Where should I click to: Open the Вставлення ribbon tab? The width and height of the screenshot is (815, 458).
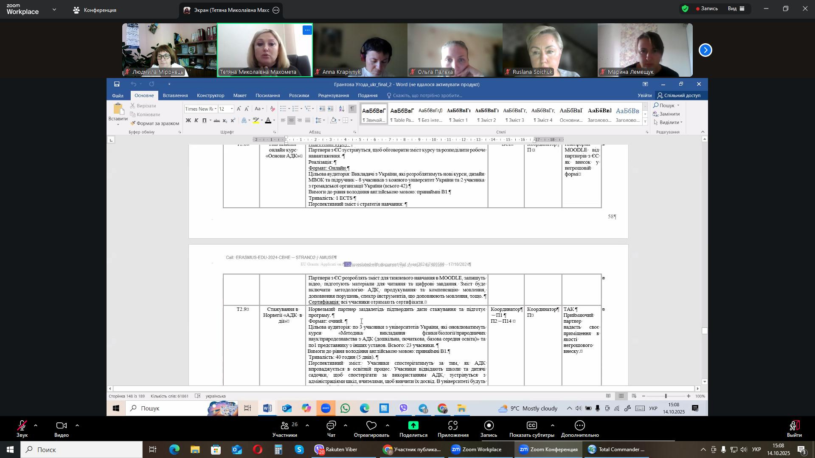click(175, 96)
